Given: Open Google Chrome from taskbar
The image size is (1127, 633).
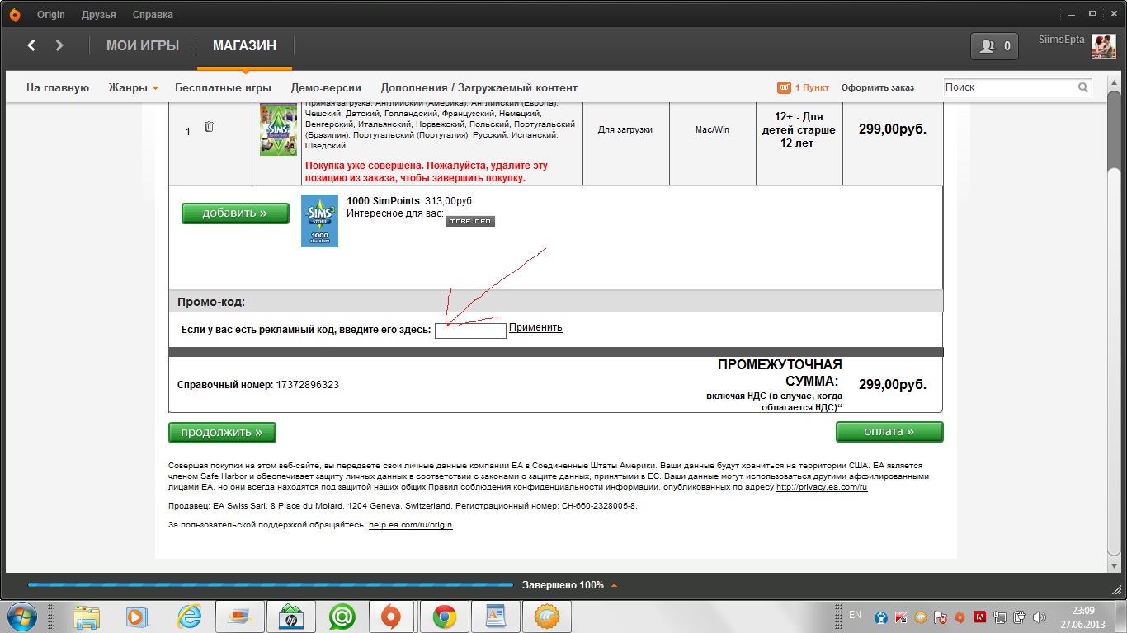Looking at the screenshot, I should click(444, 617).
